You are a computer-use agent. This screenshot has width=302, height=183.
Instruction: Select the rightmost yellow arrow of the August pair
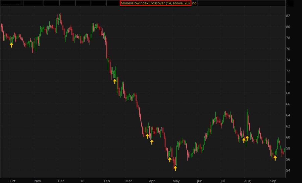tap(247, 138)
